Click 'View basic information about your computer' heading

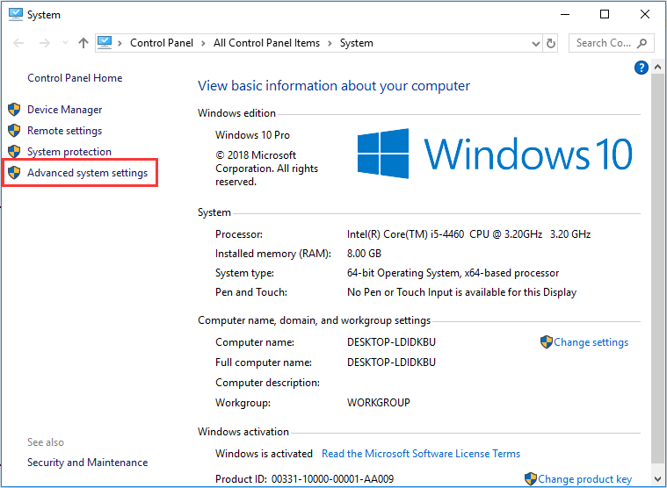(334, 86)
